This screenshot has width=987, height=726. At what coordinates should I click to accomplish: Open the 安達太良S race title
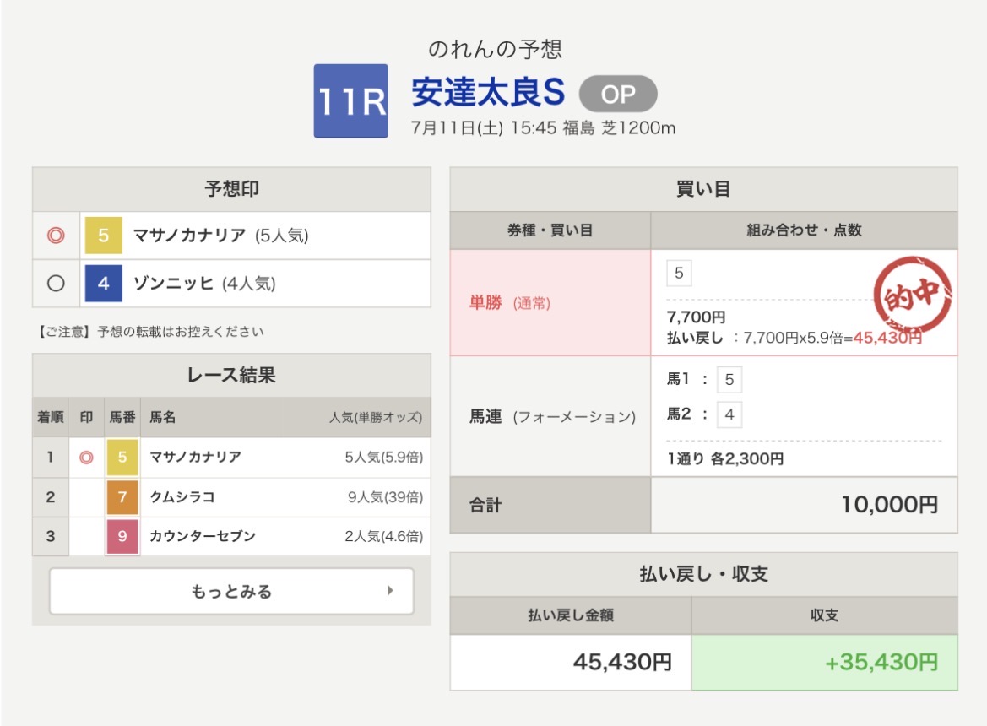pos(488,93)
